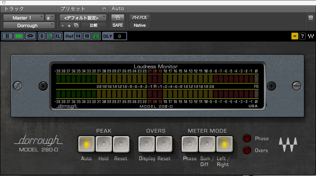Click the Overs Display button
Image resolution: width=316 pixels, height=176 pixels.
(x=147, y=144)
